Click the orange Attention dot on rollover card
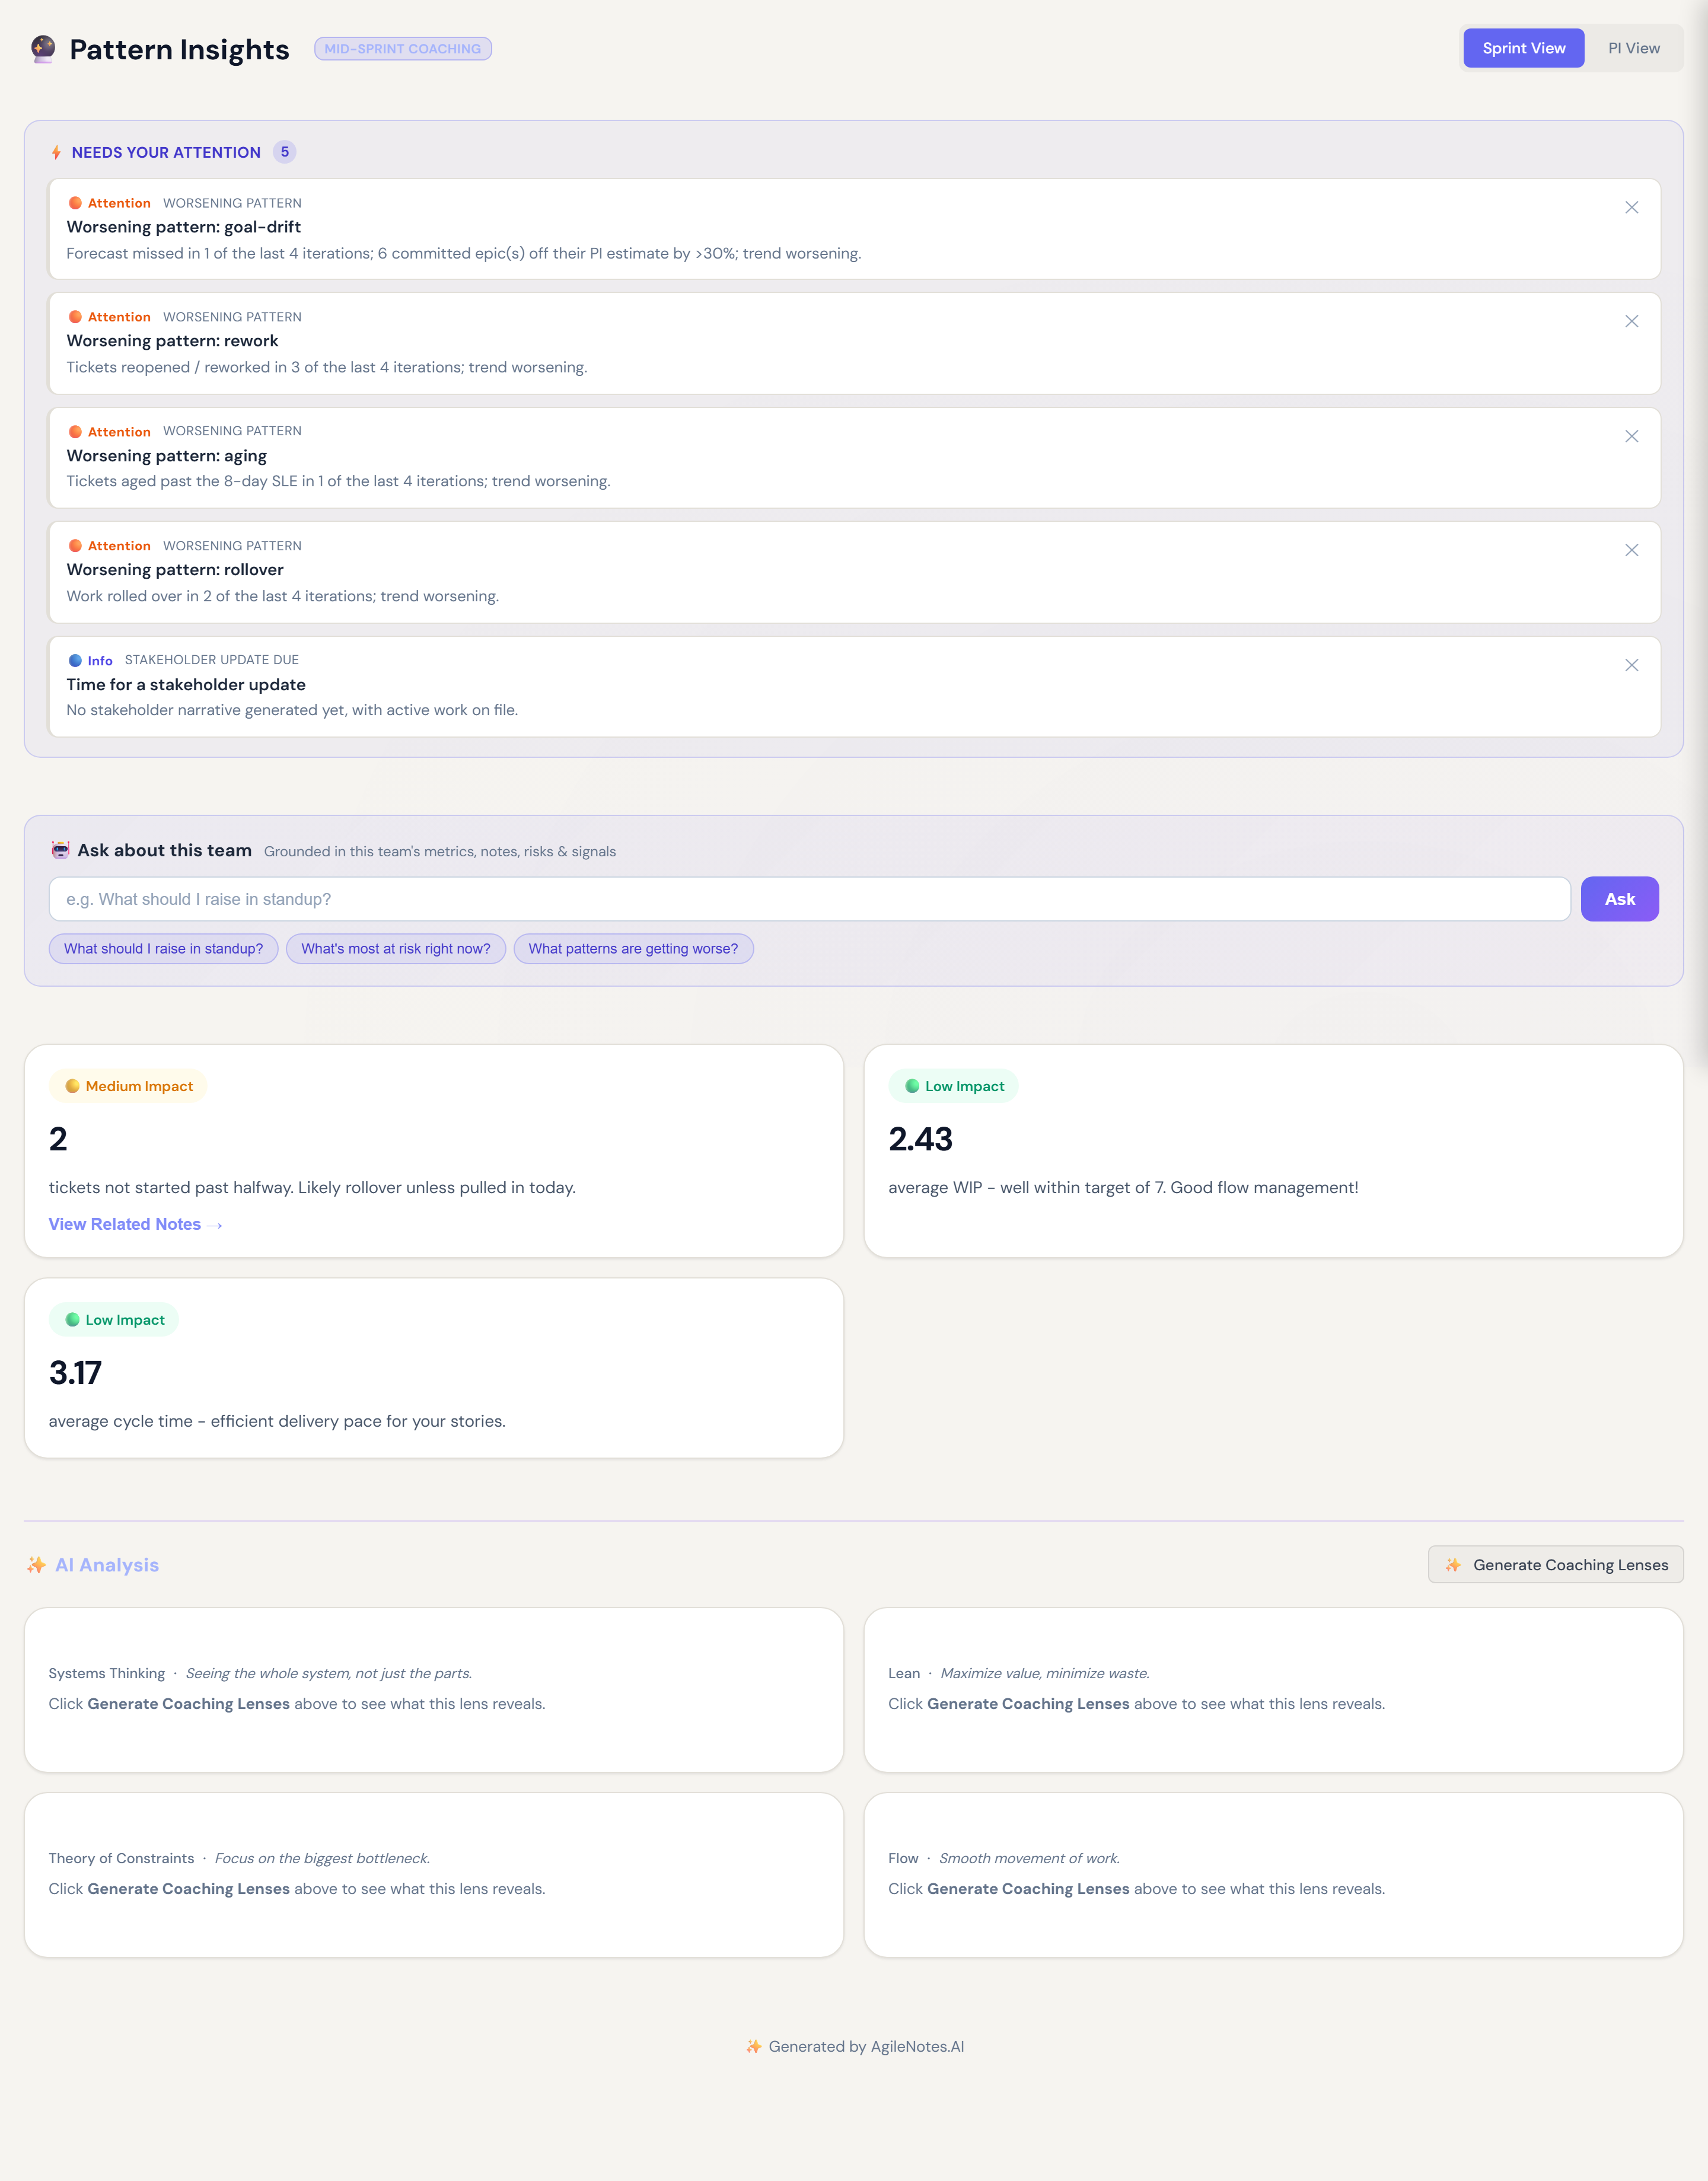 (x=75, y=546)
